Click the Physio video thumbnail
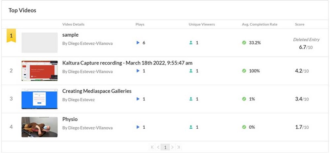The width and height of the screenshot is (330, 153). coord(39,127)
